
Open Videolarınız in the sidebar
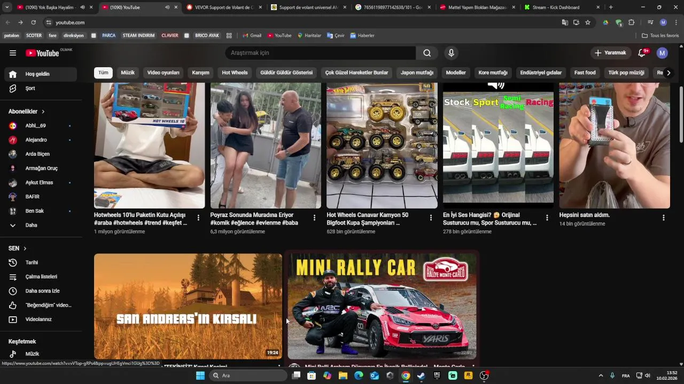point(41,319)
